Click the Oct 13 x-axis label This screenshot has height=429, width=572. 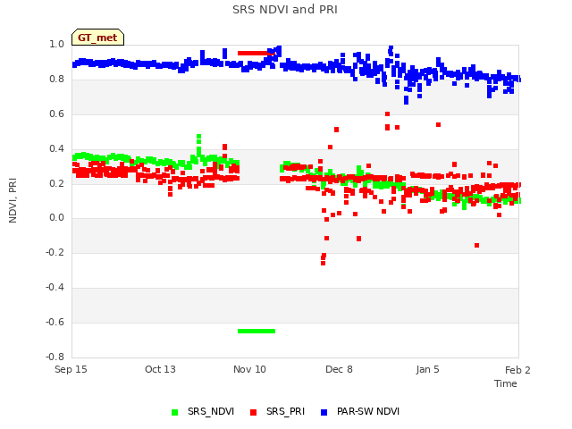(x=160, y=369)
